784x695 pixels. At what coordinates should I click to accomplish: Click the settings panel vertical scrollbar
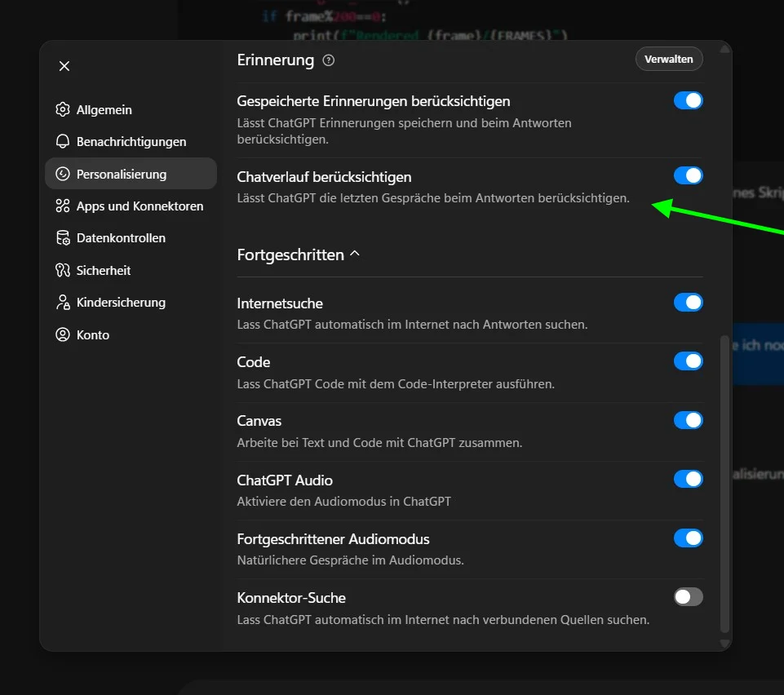tap(725, 481)
